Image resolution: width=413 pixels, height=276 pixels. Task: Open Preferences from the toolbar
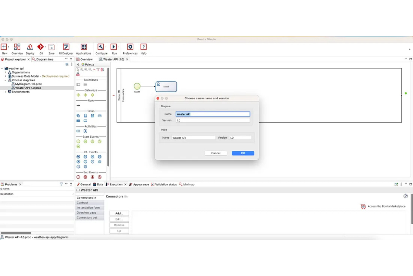[130, 47]
